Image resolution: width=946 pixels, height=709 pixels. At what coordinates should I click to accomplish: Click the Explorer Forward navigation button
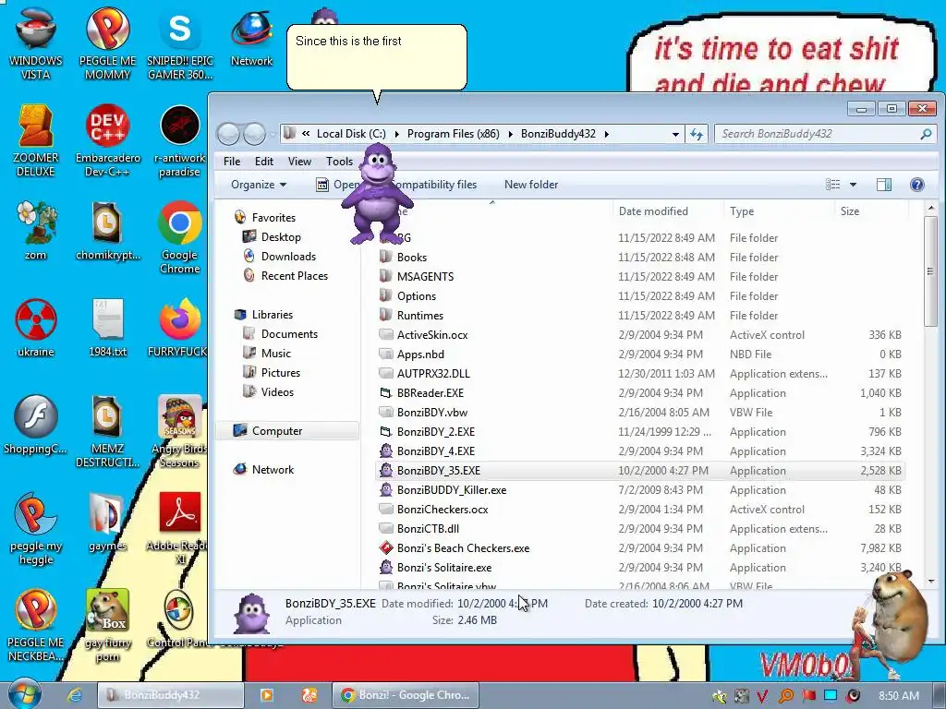coord(255,134)
